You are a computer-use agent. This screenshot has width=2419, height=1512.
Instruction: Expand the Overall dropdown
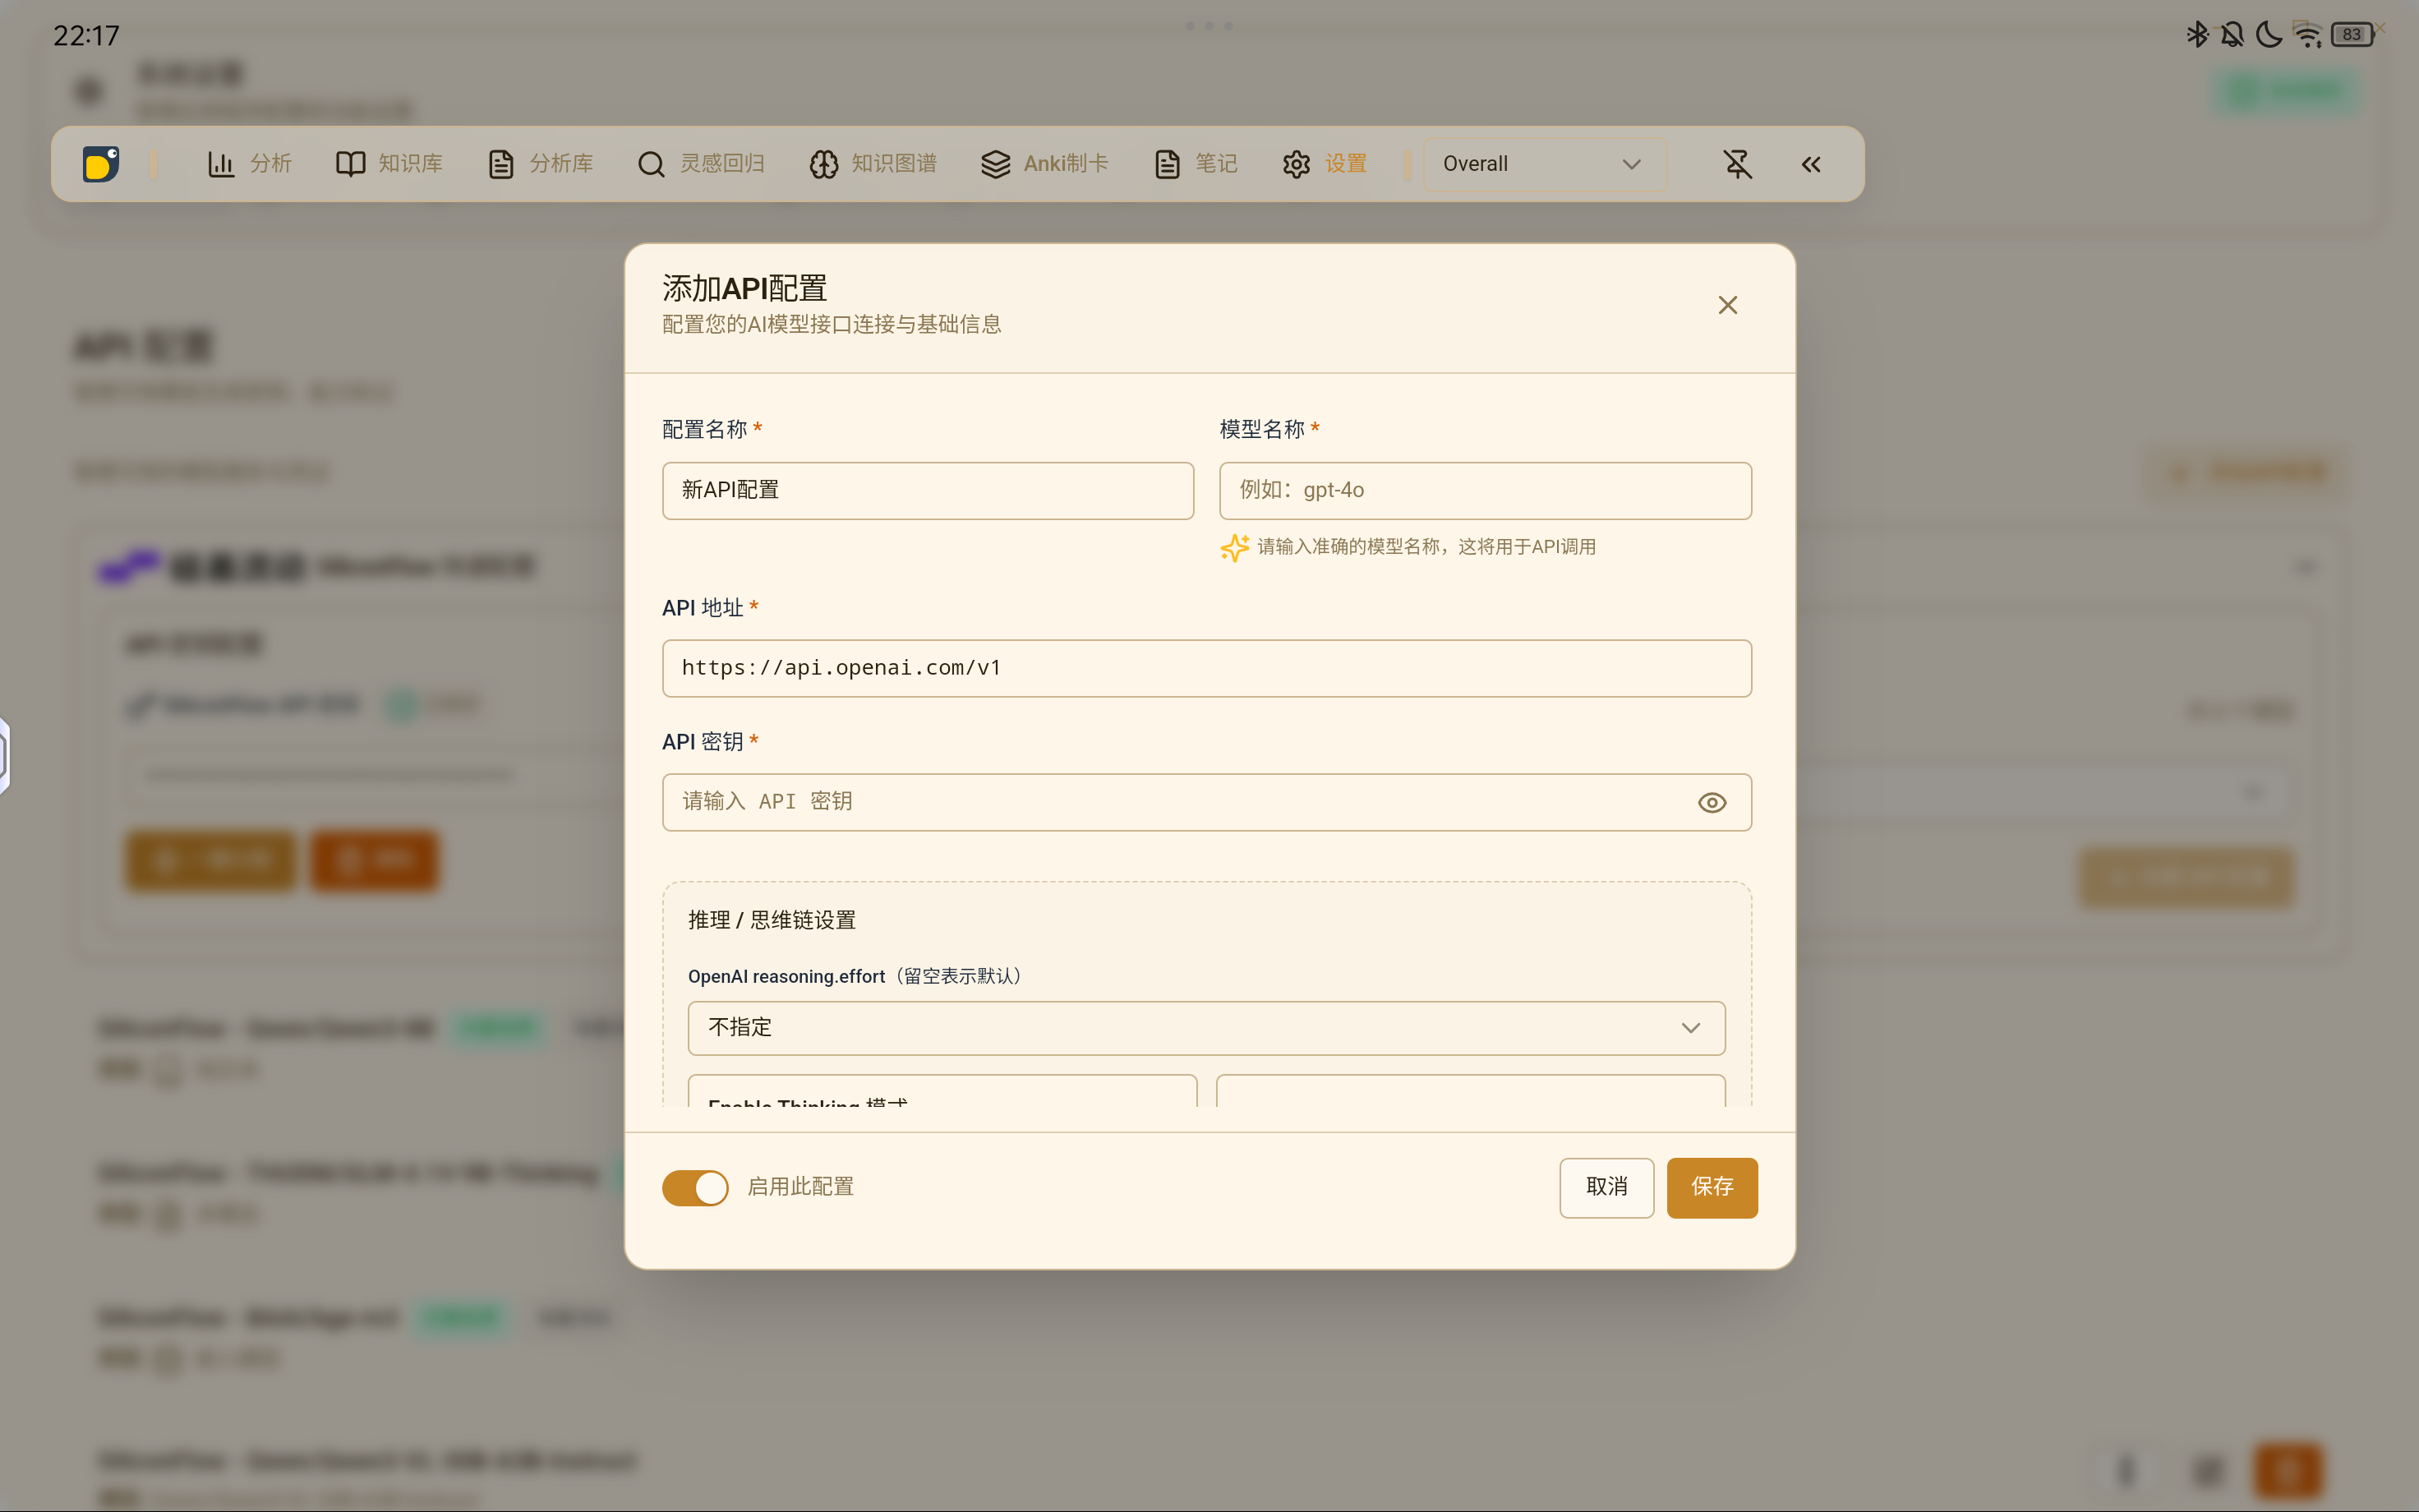pyautogui.click(x=1543, y=164)
